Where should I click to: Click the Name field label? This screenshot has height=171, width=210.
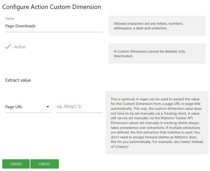click(x=10, y=19)
